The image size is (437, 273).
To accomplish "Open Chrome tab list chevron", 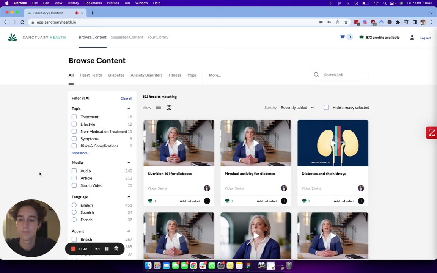I will click(431, 13).
